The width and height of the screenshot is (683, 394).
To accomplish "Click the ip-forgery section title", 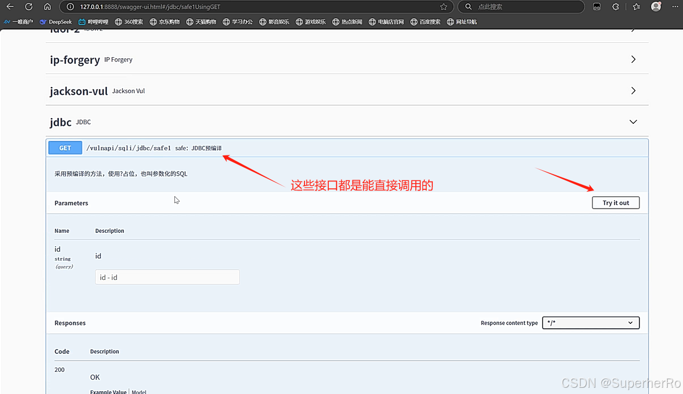I will [75, 60].
